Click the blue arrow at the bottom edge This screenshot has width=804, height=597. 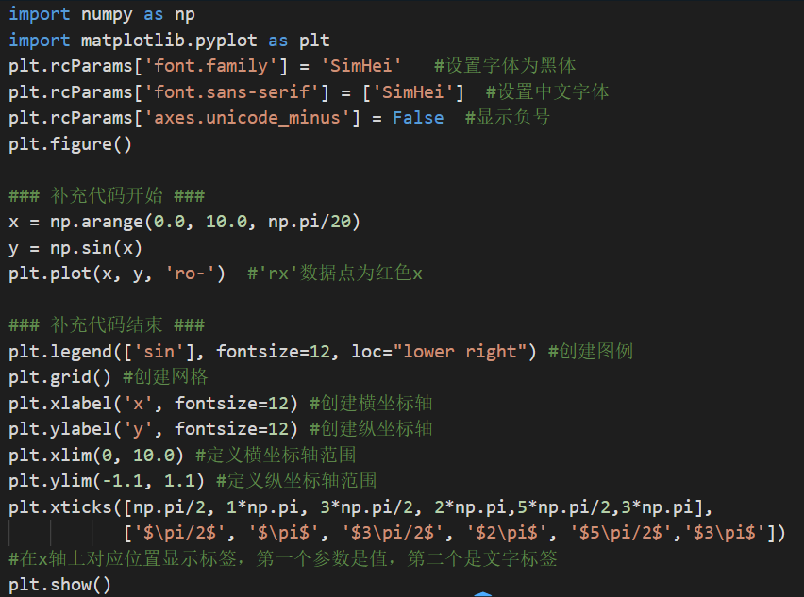click(x=482, y=593)
